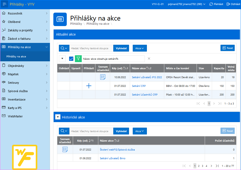Open the Akce dropdown in Historické akce
This screenshot has width=241, height=170.
pyautogui.click(x=140, y=131)
